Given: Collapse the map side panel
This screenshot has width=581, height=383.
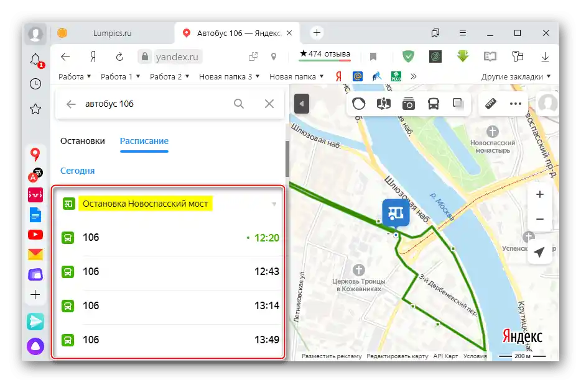Looking at the screenshot, I should coord(302,104).
